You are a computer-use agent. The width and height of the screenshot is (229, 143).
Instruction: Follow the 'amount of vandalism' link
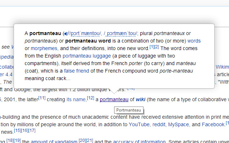pyautogui.click(x=54, y=142)
